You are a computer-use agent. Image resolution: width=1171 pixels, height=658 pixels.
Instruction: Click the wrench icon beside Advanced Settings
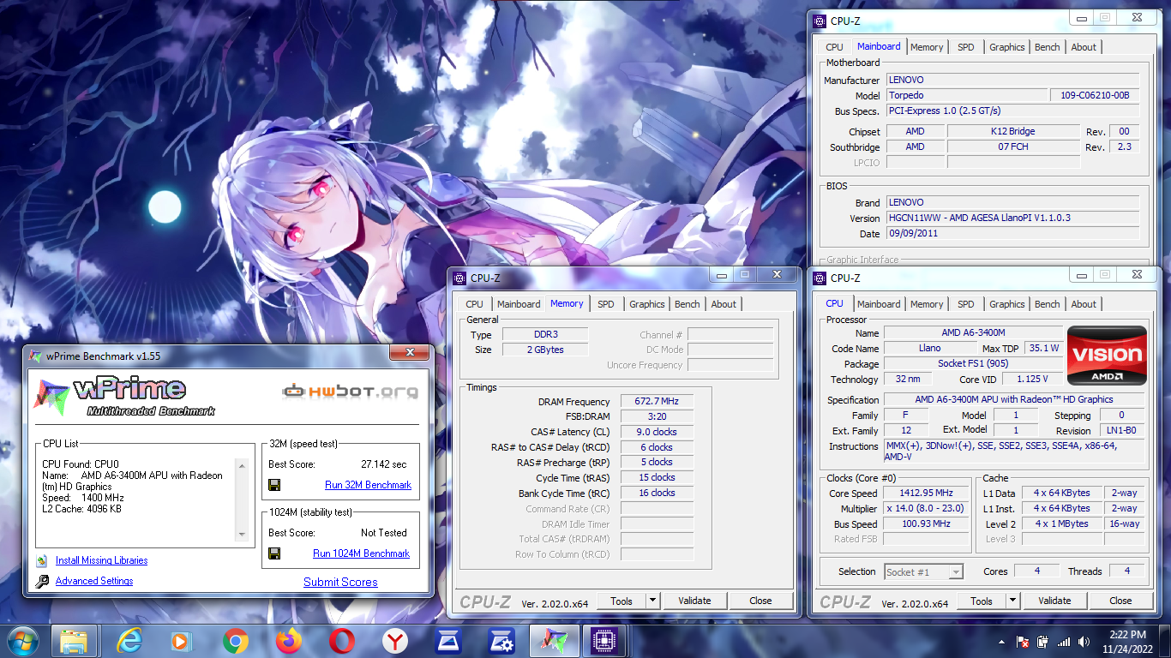[x=42, y=582]
